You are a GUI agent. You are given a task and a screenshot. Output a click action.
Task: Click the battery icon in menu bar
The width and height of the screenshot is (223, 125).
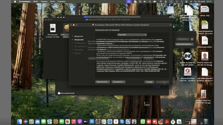[155, 1]
